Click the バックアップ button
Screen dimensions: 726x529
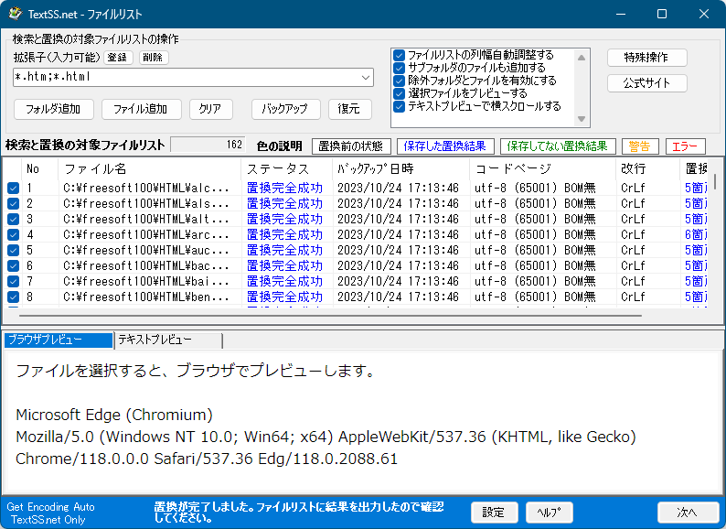point(285,110)
